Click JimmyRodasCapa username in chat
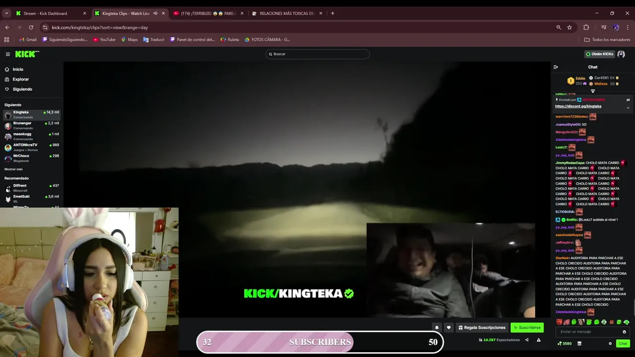This screenshot has height=357, width=635. (570, 163)
